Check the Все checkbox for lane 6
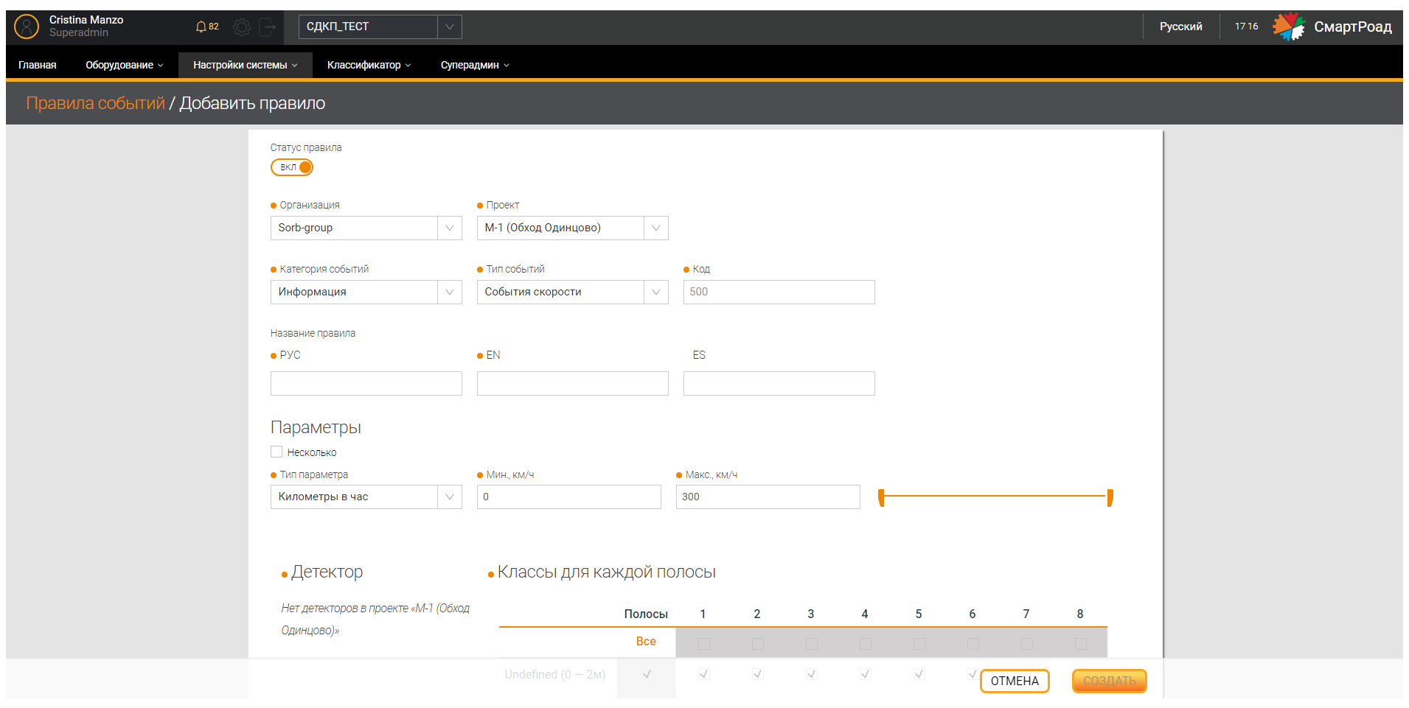The width and height of the screenshot is (1409, 708). click(973, 644)
